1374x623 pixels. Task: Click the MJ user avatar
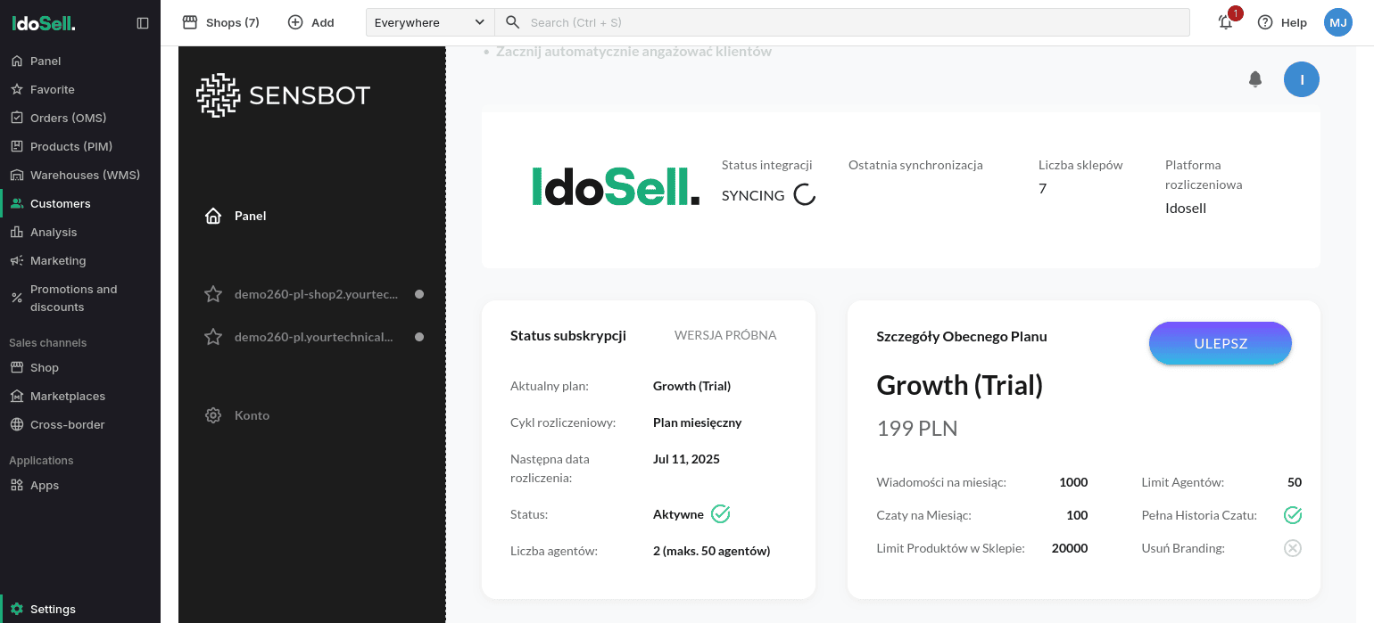tap(1338, 22)
